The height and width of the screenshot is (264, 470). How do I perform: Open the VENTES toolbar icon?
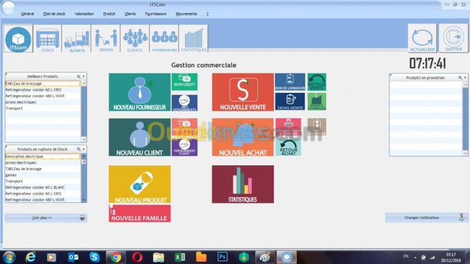(x=106, y=39)
